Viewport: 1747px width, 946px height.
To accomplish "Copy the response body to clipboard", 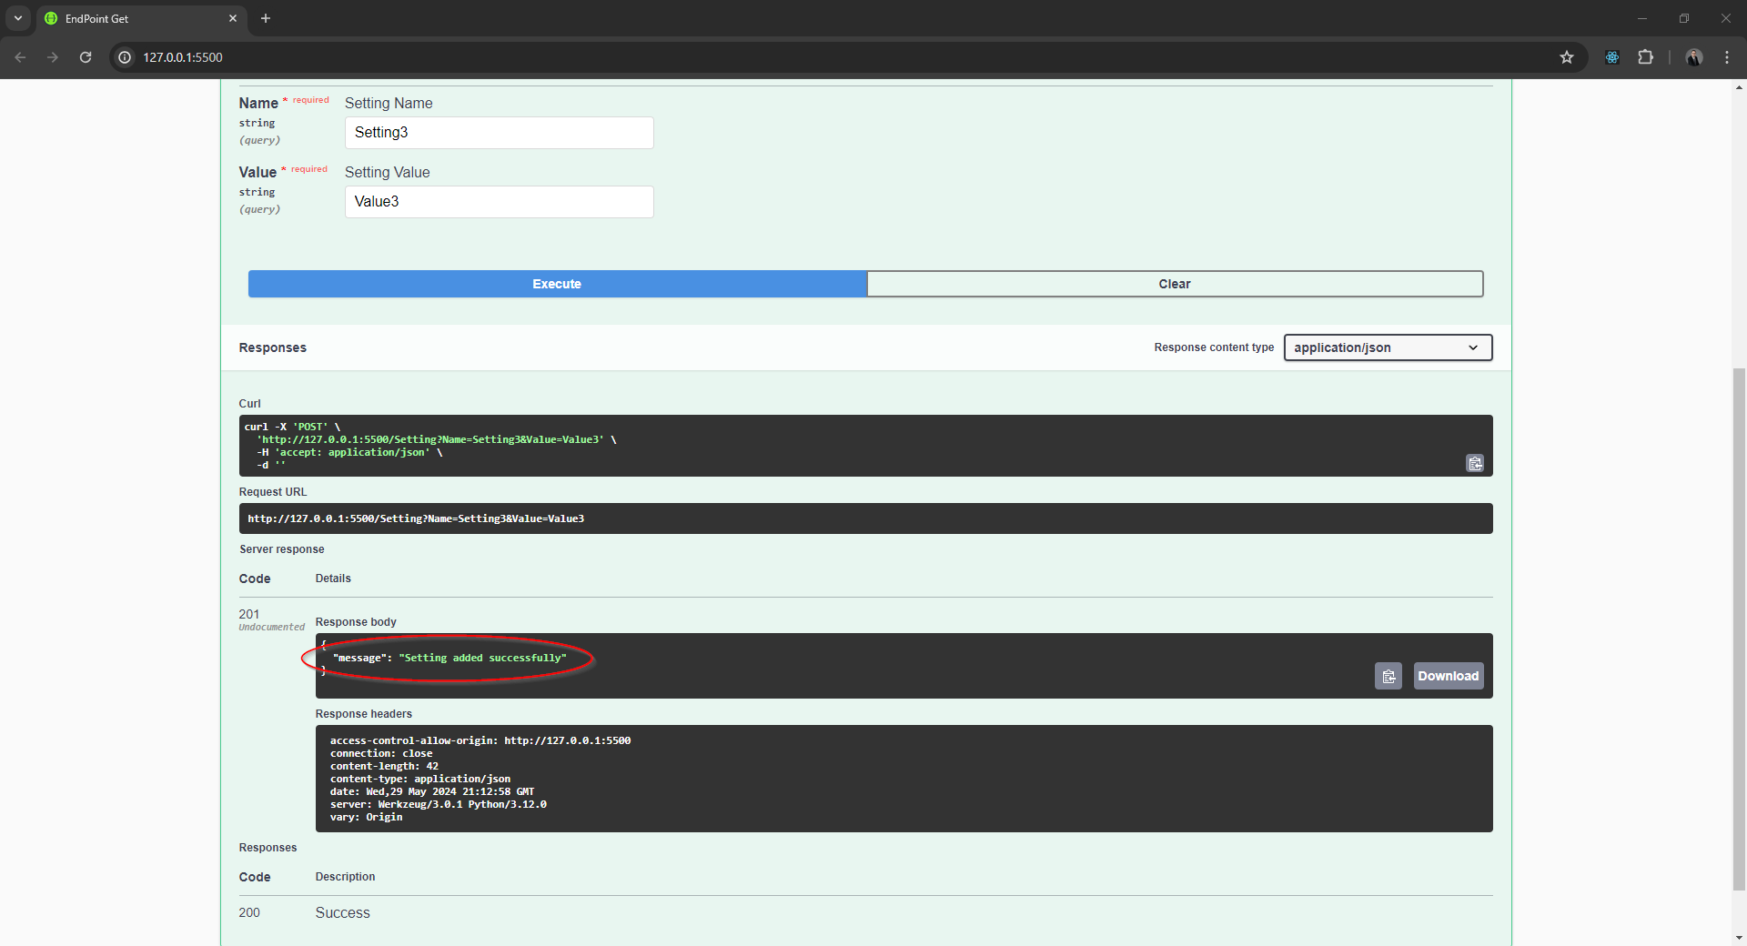I will 1388,676.
